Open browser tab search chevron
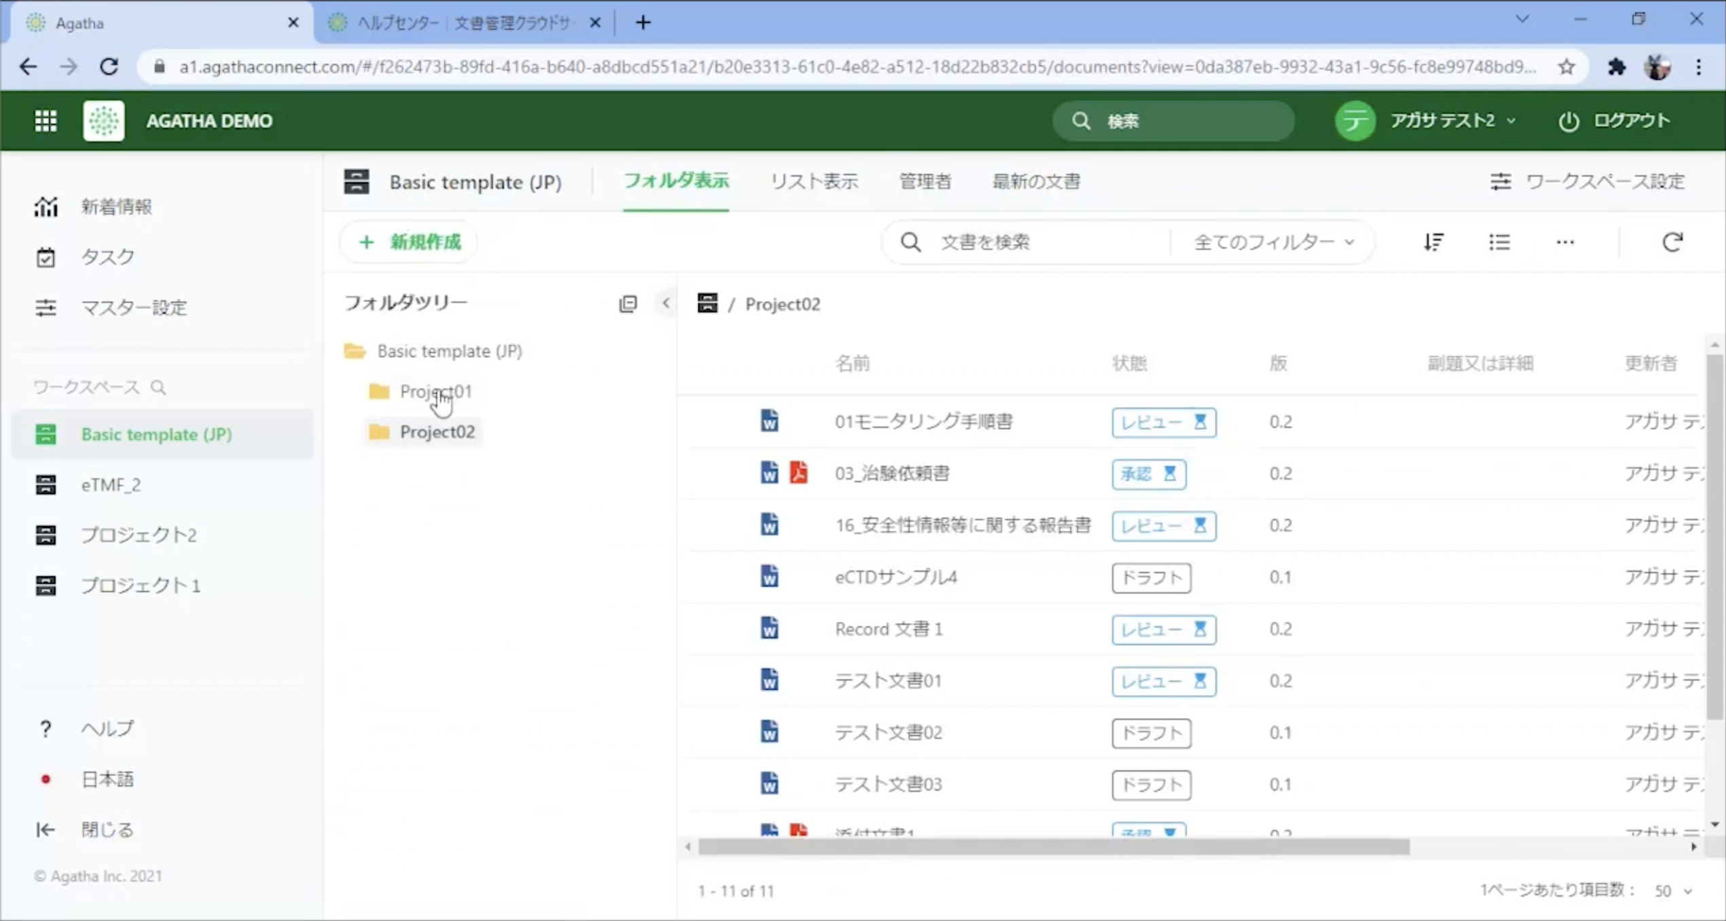 coord(1522,20)
